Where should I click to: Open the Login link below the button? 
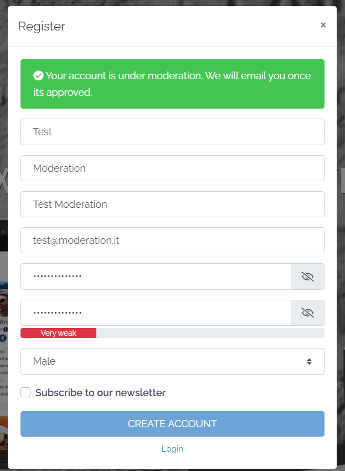(172, 448)
